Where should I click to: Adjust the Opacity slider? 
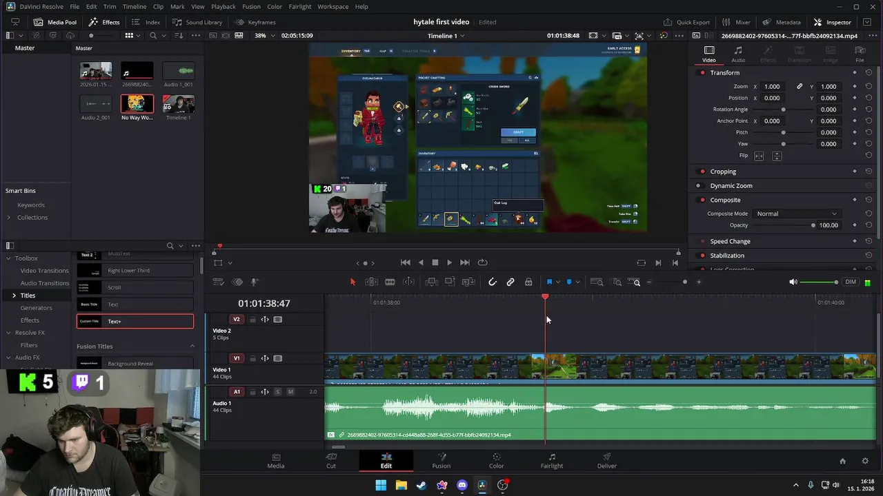tap(783, 225)
